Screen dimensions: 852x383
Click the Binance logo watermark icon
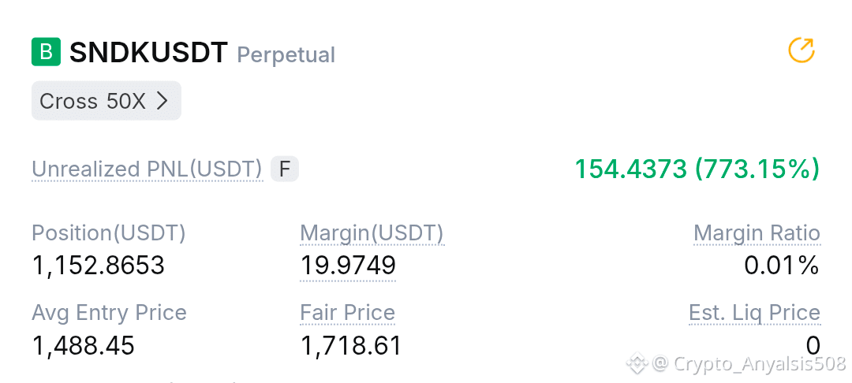pos(637,363)
